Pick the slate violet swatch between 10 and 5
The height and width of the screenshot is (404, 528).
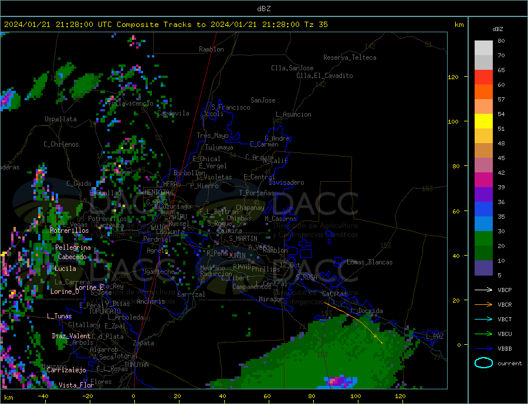[483, 267]
